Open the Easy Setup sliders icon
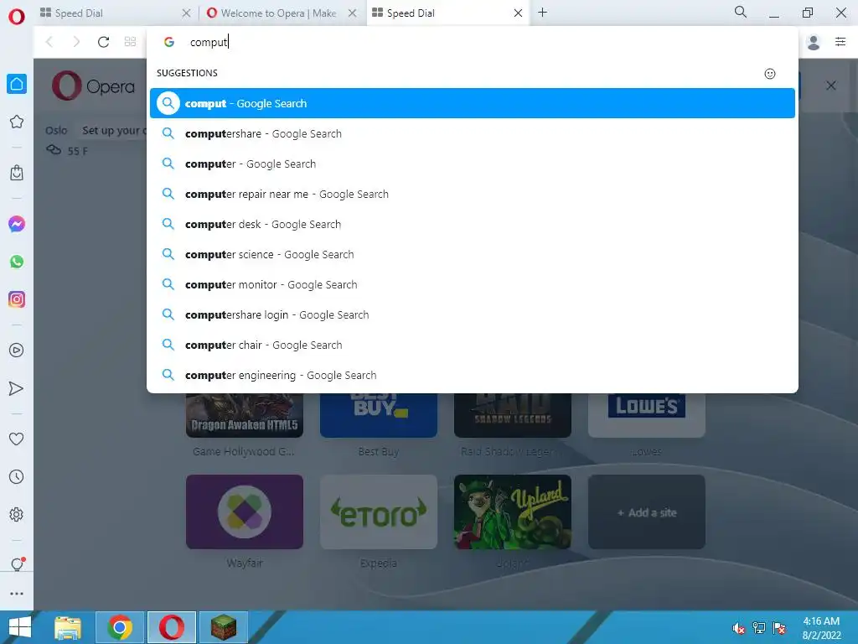This screenshot has height=644, width=858. 840,42
